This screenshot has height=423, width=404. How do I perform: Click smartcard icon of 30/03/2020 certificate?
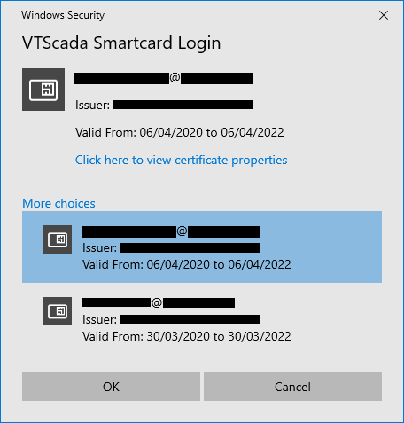pyautogui.click(x=58, y=311)
